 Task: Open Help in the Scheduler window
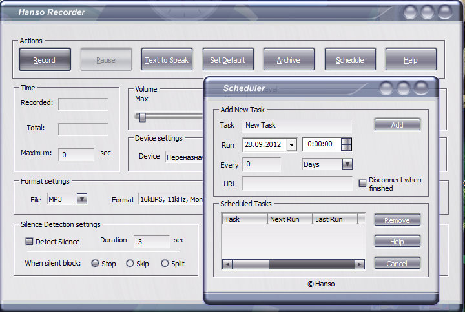click(397, 241)
